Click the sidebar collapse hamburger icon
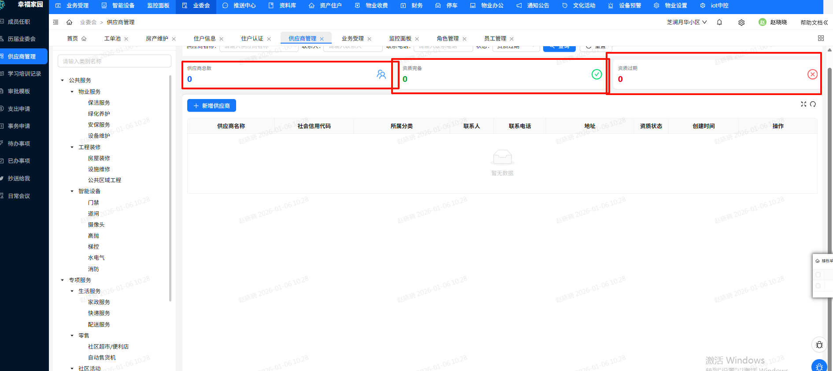 56,22
